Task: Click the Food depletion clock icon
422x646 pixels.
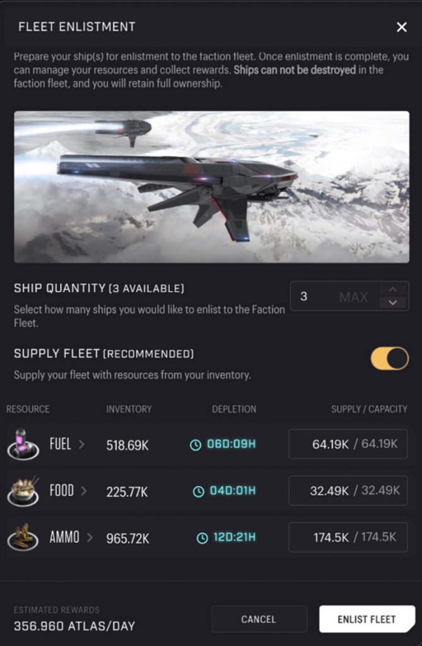Action: (x=199, y=491)
